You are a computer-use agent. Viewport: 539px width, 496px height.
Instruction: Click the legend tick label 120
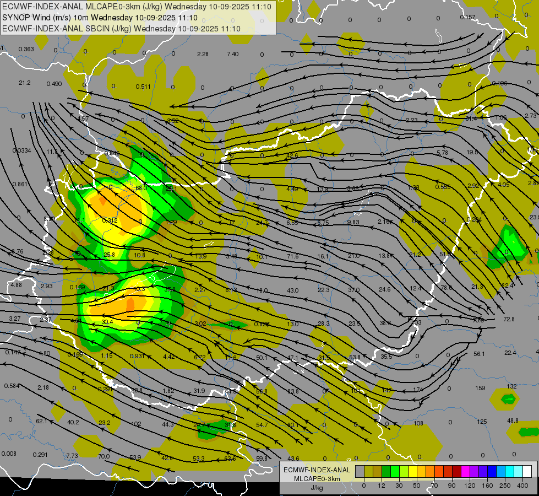pos(470,486)
